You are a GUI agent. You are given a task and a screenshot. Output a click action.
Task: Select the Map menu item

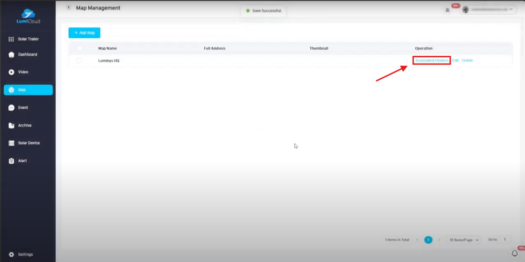[28, 90]
